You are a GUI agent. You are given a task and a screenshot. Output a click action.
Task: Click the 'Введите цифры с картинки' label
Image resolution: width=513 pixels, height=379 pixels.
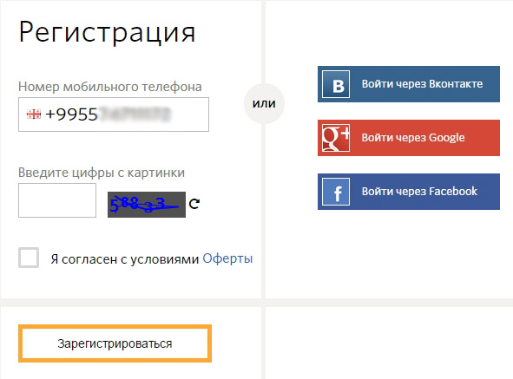click(x=102, y=173)
